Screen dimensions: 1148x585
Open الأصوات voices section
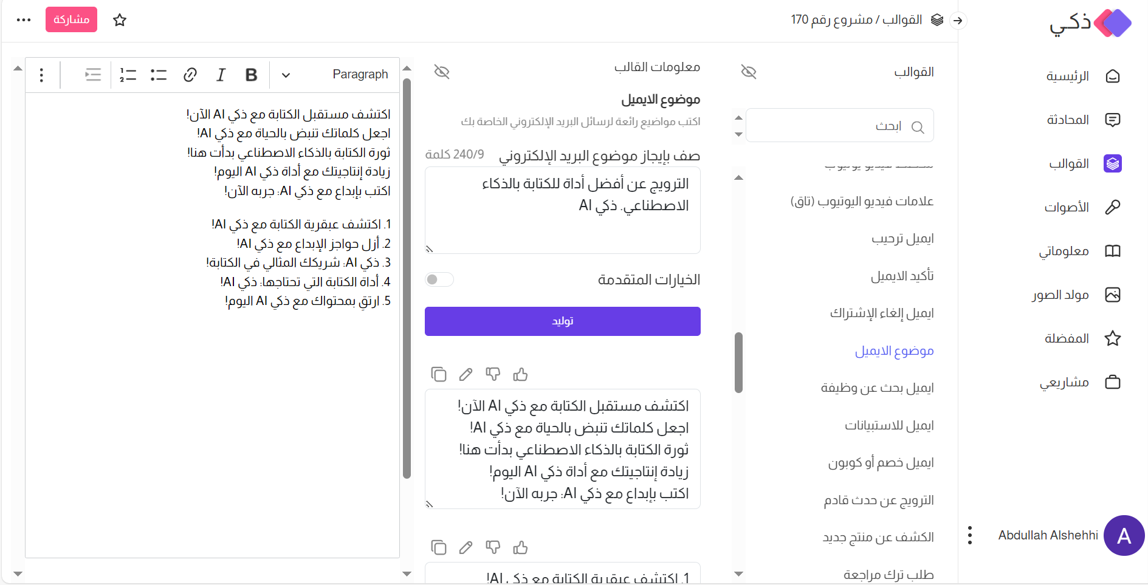click(1082, 207)
